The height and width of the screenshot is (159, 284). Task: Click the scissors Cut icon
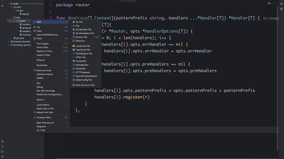[35, 27]
